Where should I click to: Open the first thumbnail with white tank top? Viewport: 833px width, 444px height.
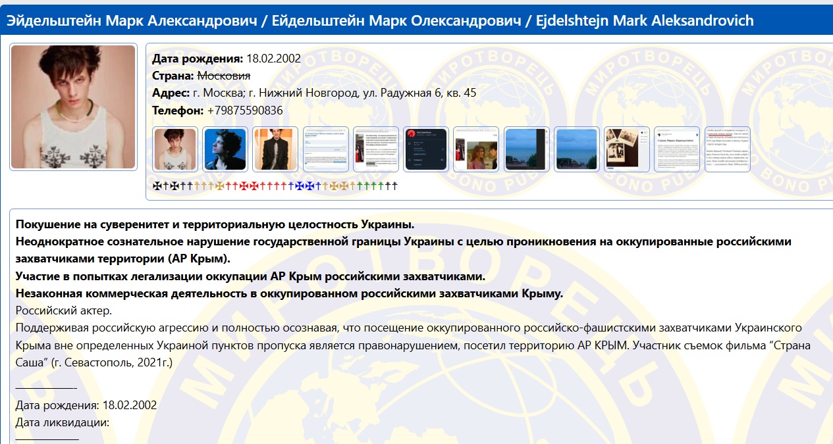pyautogui.click(x=175, y=149)
